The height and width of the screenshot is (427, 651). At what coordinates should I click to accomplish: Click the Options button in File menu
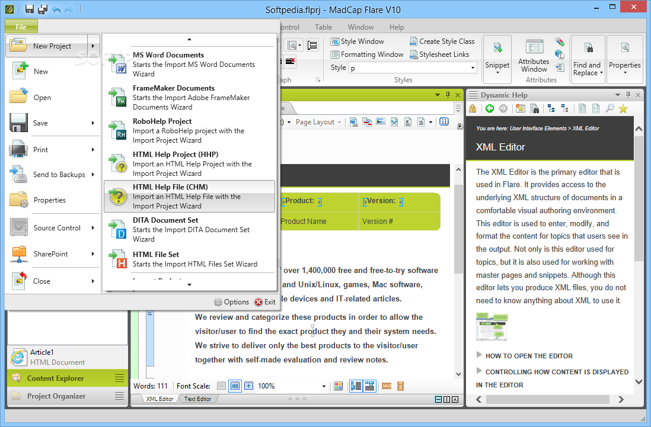coord(231,302)
